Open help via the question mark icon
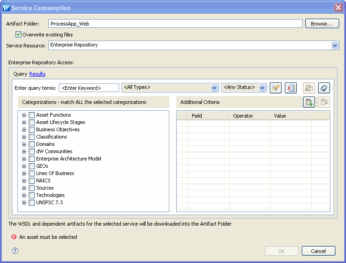The height and width of the screenshot is (263, 346). (x=15, y=251)
